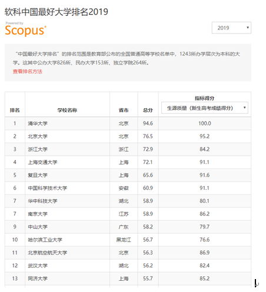Click the Scopus logo
266x292 pixels.
tap(25, 29)
